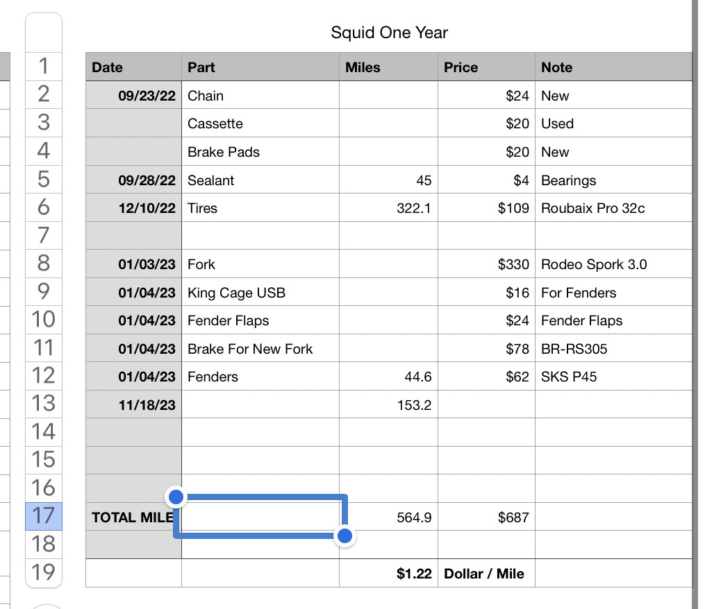Select the 11/18/23 date cell
The width and height of the screenshot is (705, 609).
pyautogui.click(x=134, y=405)
